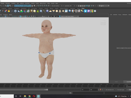The height and width of the screenshot is (98, 131).
Task: Switch to the Rendering shelf tab
Action: tap(24, 8)
